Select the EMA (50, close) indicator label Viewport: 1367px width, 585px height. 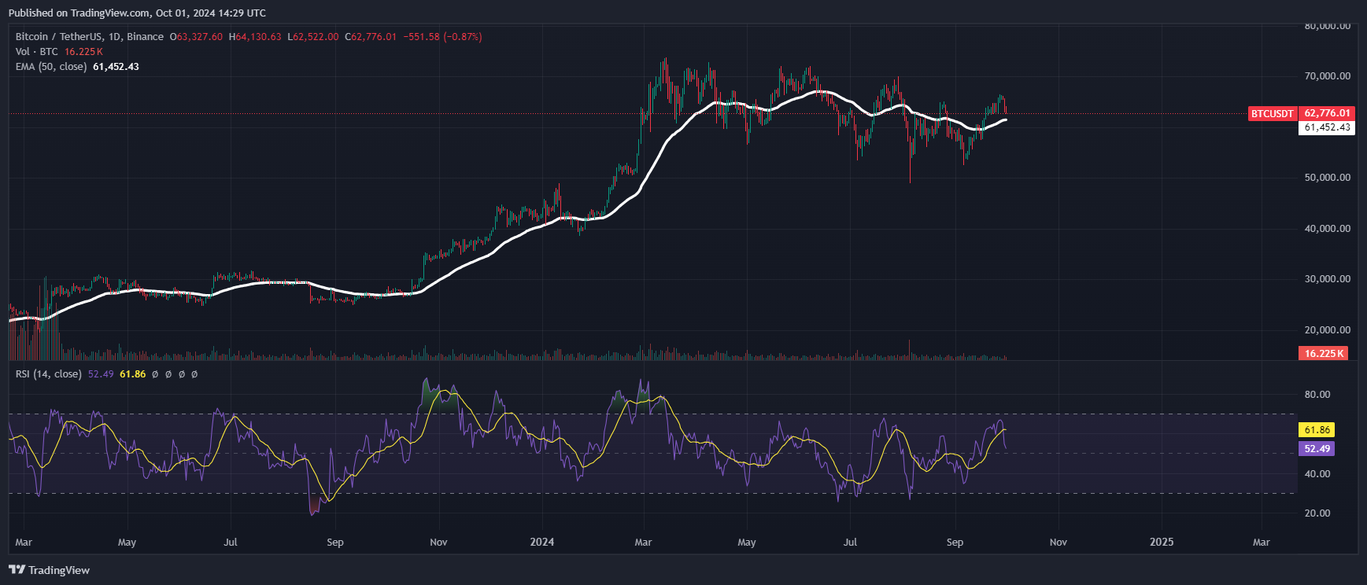(51, 67)
